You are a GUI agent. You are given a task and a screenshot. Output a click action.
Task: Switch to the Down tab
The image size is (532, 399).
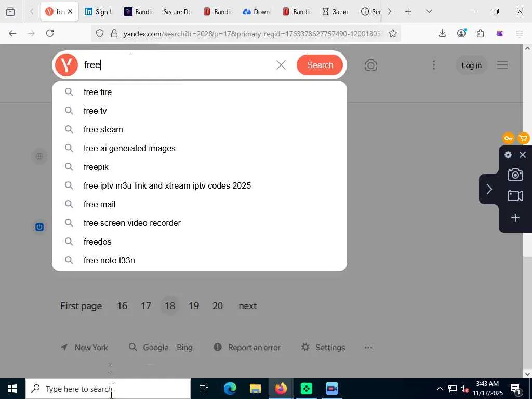click(257, 11)
